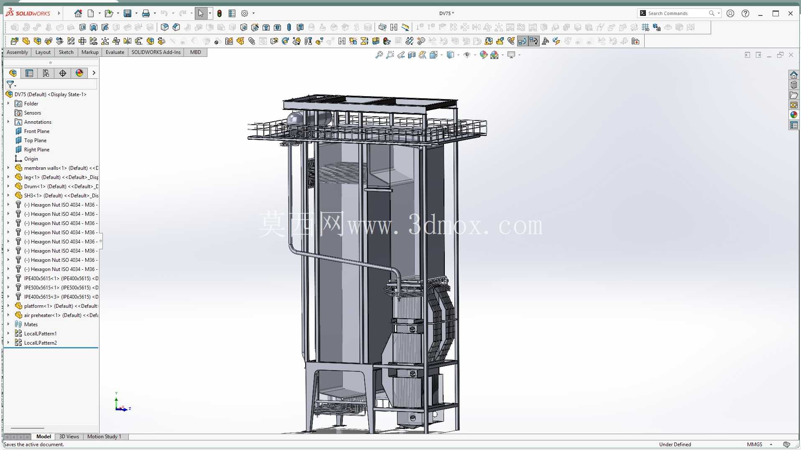The image size is (801, 450).
Task: Click the Select arrow cursor tool
Action: coord(201,13)
